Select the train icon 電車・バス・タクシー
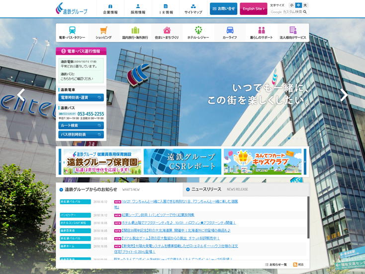Viewport: 365px width, 274px height. tap(72, 30)
